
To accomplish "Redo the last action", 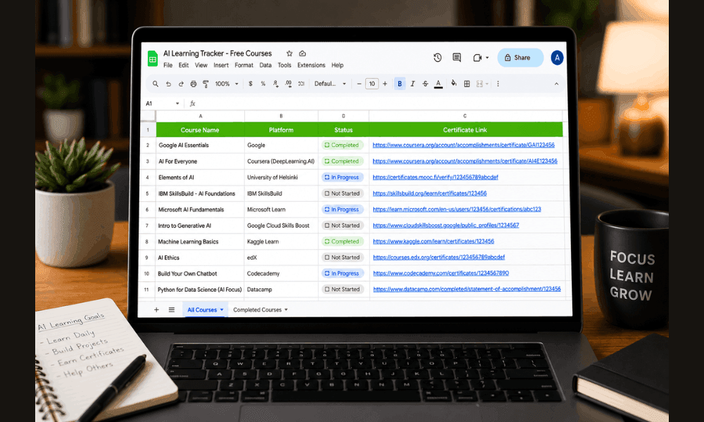I will (x=181, y=84).
